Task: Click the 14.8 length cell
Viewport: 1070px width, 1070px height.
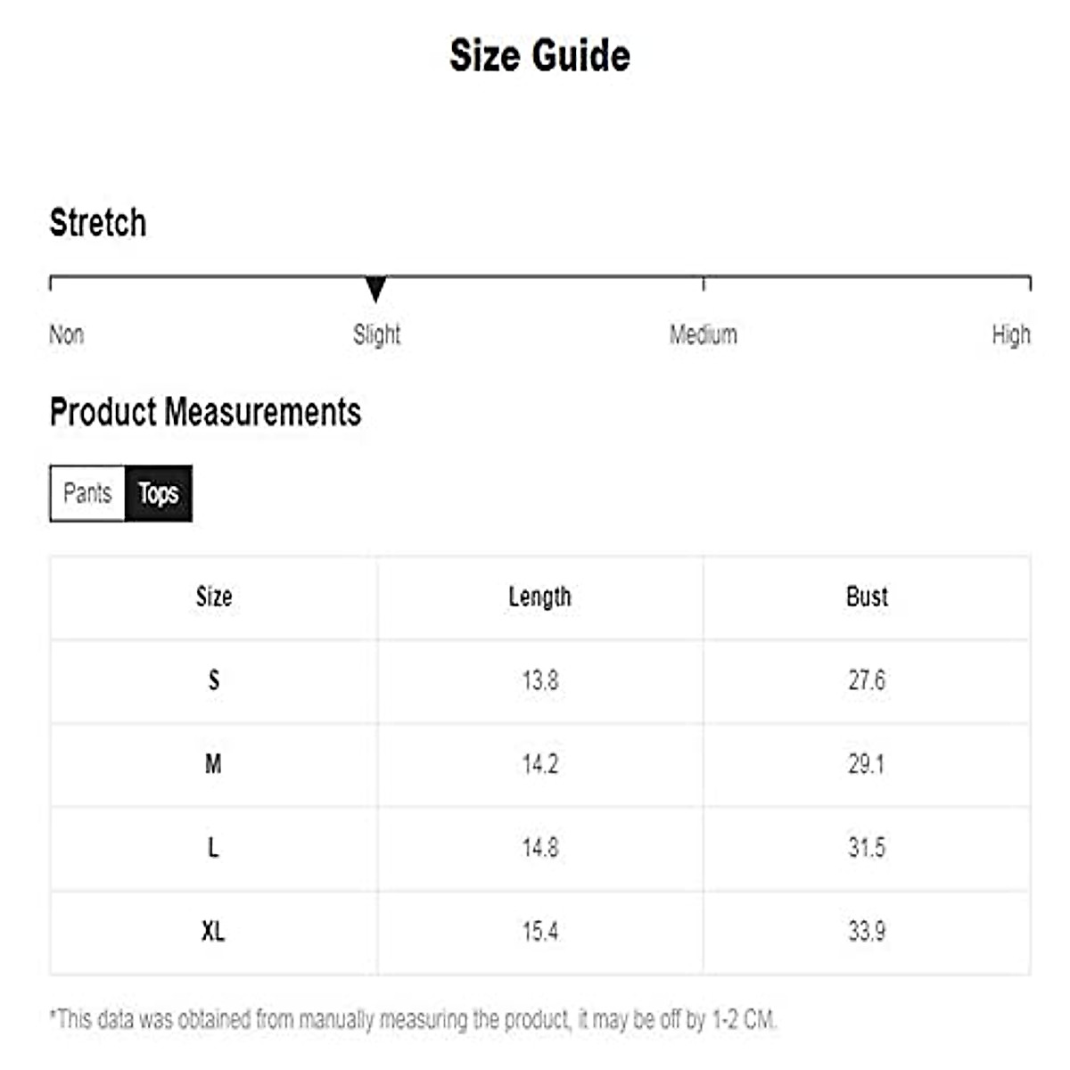Action: click(x=540, y=848)
